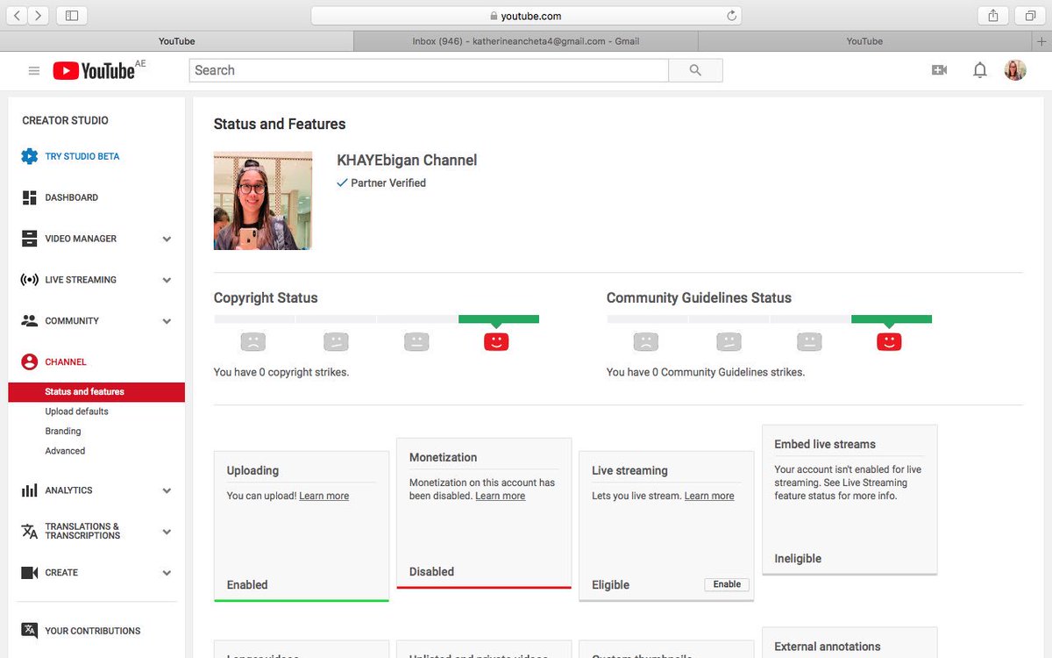Click Learn more in Uploading card
The width and height of the screenshot is (1052, 658).
(x=324, y=496)
